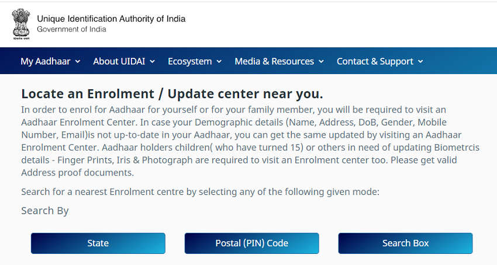
Task: Search by State button
Action: (98, 243)
